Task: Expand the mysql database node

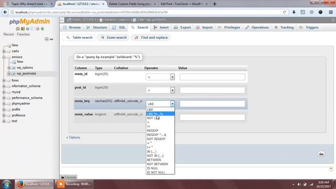Action: [x=4, y=92]
